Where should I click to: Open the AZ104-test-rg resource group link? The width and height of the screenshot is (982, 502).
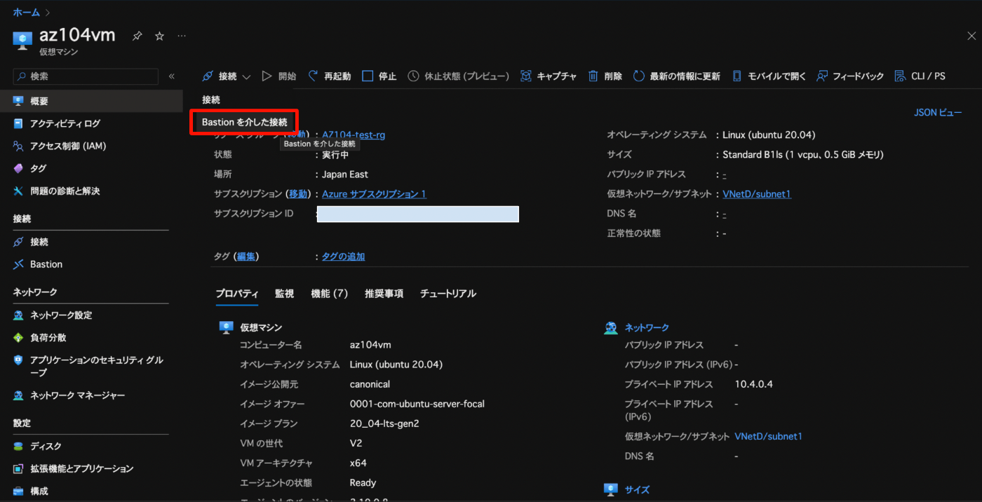(354, 135)
